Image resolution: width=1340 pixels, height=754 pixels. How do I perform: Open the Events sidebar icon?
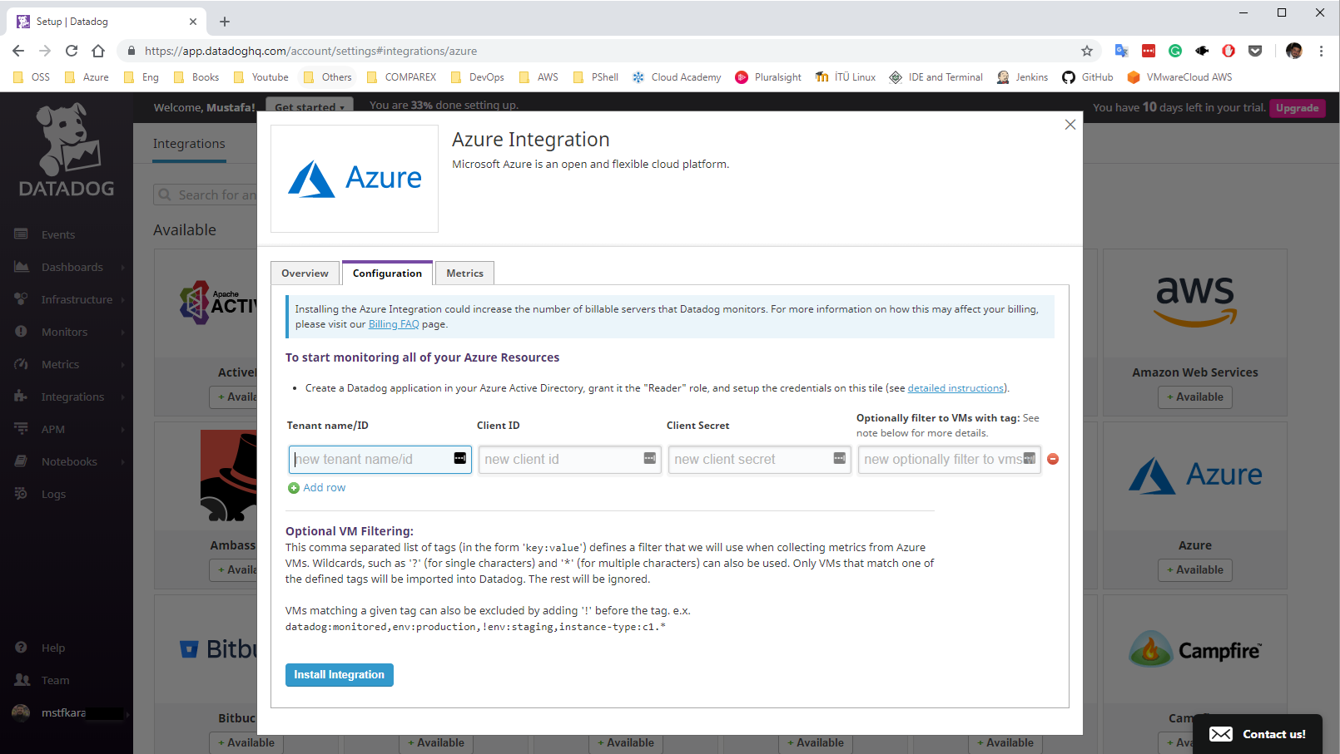(22, 234)
